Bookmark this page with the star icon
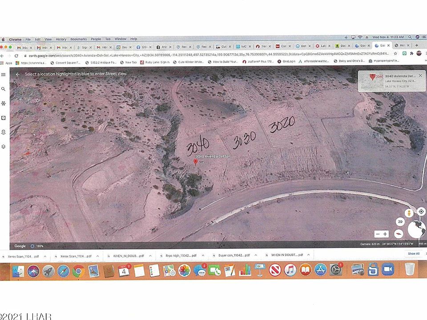The width and height of the screenshot is (427, 320). coord(396,54)
